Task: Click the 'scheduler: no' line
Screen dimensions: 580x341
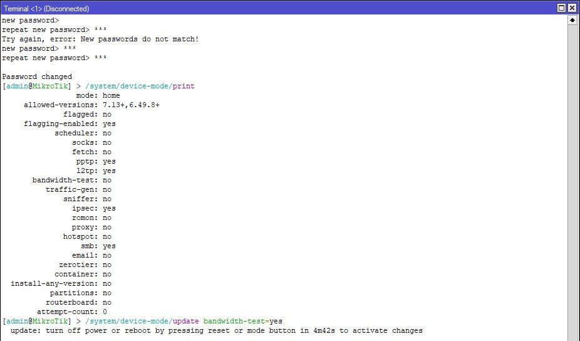Action: (83, 134)
